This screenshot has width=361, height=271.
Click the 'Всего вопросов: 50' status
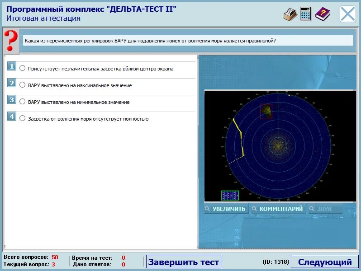tap(31, 257)
